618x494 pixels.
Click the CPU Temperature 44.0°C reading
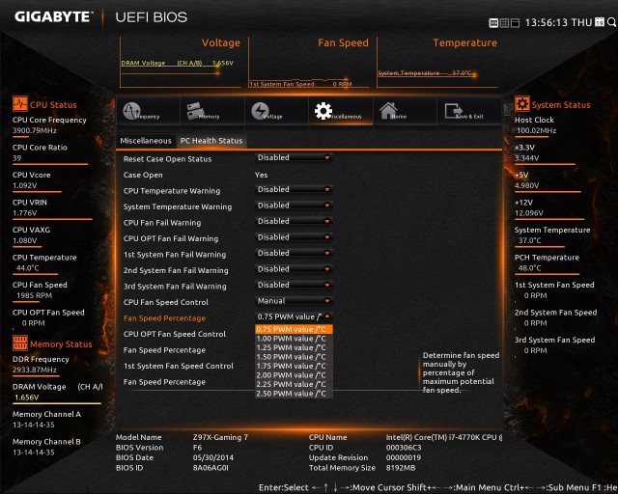(x=28, y=268)
